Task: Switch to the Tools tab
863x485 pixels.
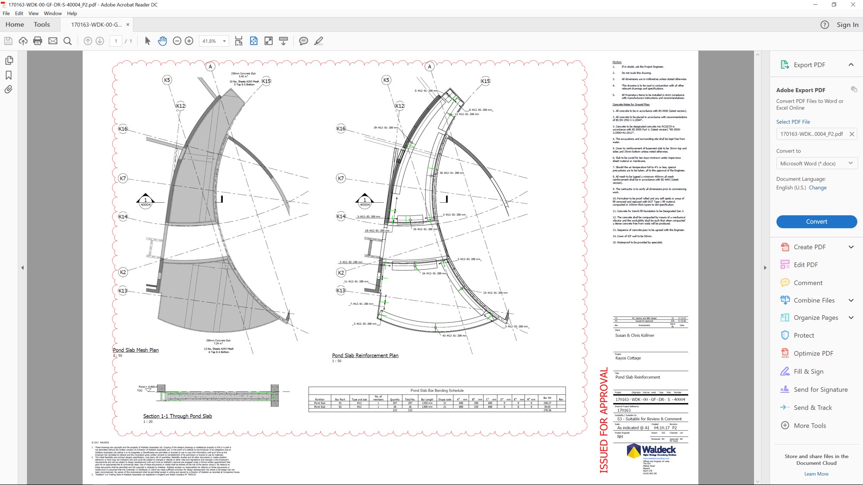Action: tap(42, 25)
